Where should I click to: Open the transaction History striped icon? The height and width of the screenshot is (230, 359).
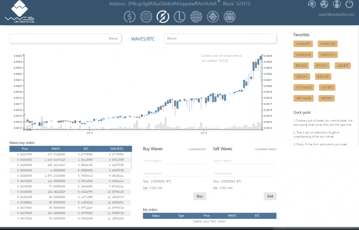196,17
